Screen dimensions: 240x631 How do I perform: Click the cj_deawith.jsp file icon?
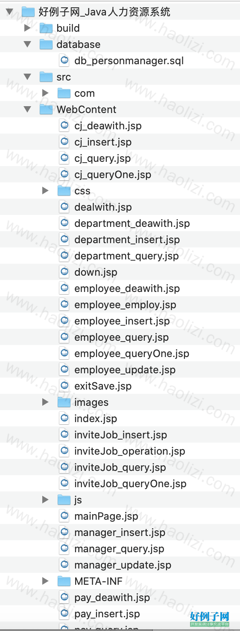coord(64,126)
